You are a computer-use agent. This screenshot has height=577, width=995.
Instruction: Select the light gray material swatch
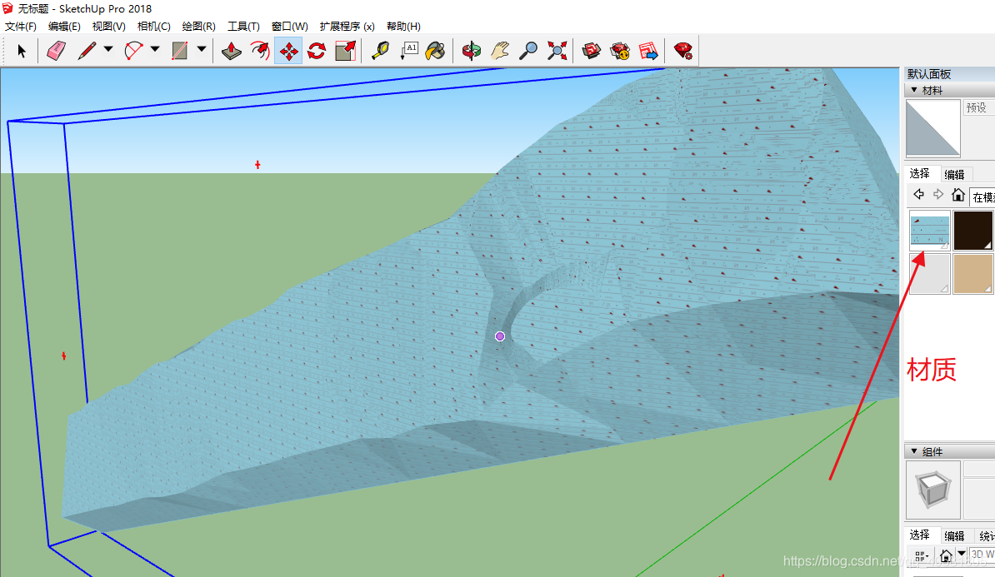pyautogui.click(x=930, y=273)
